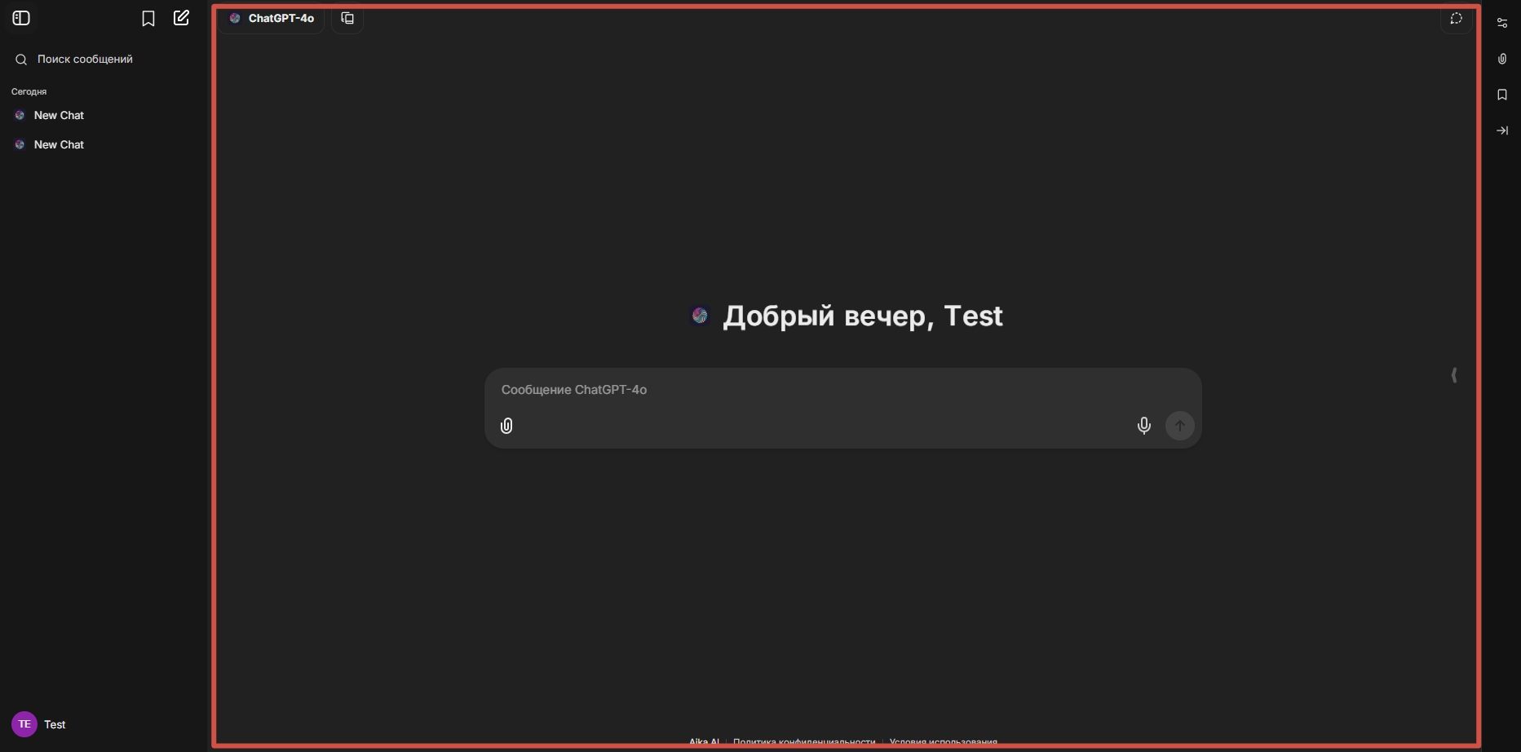Screen dimensions: 1521x752
Task: Toggle the left sidebar panel
Action: pyautogui.click(x=21, y=18)
